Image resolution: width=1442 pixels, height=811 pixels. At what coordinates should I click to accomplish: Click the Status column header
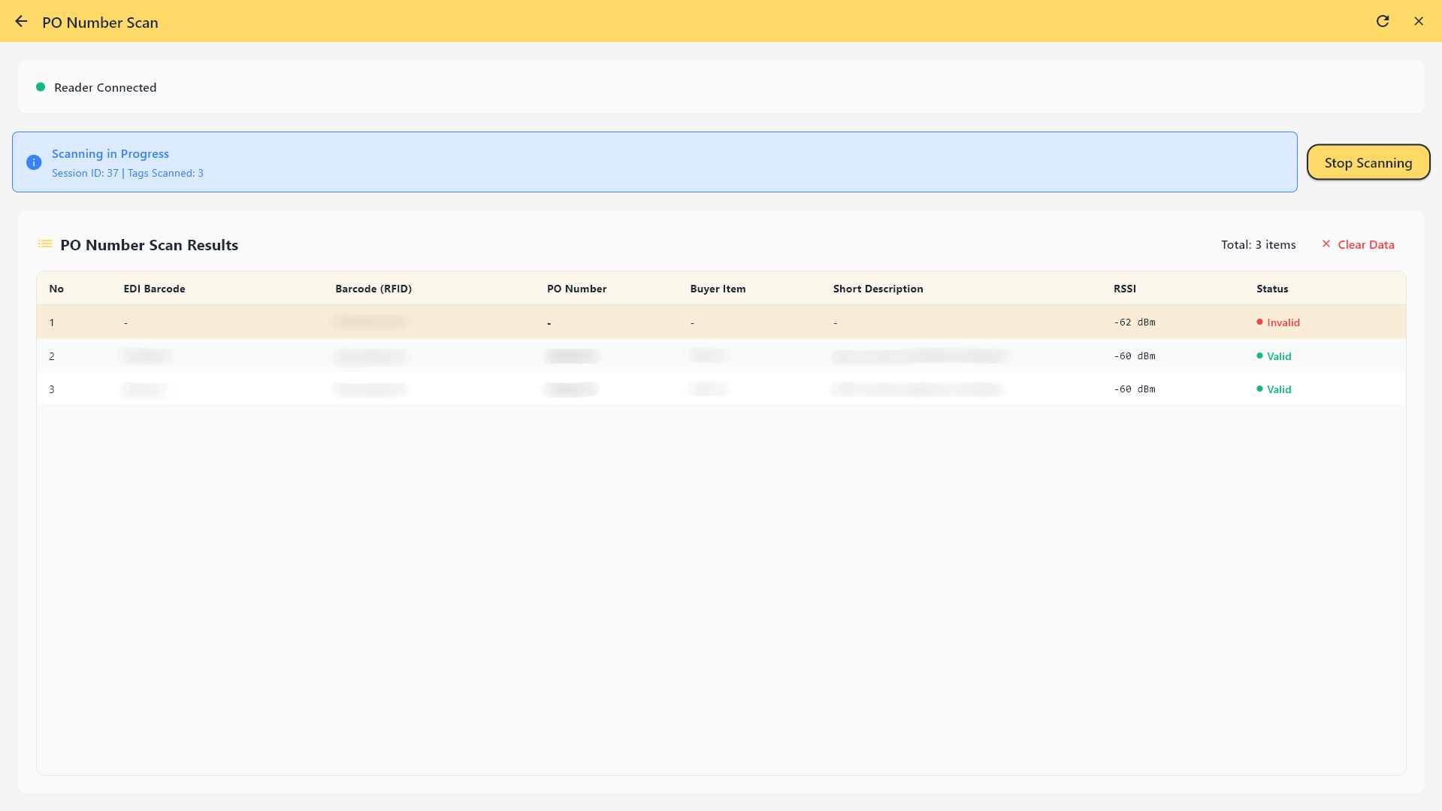click(1272, 289)
